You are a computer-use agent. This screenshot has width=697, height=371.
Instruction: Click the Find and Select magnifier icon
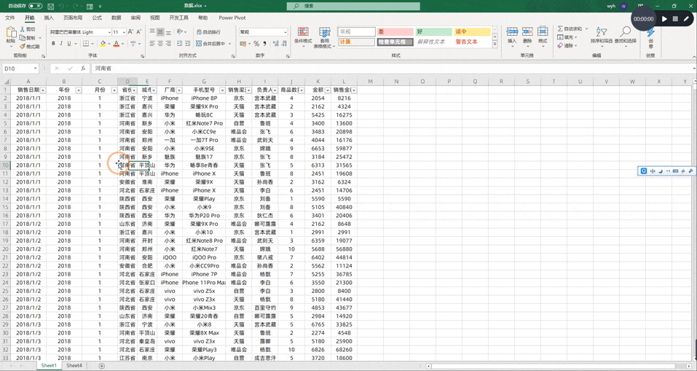coord(626,31)
